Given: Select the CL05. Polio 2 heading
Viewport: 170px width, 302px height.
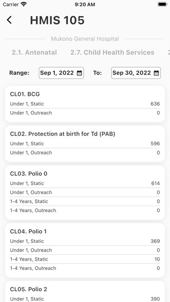Looking at the screenshot, I should point(29,289).
